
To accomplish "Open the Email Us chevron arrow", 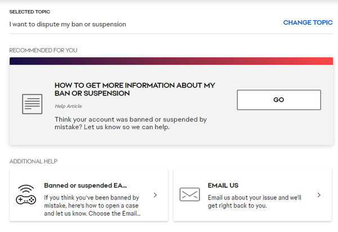I will (x=319, y=195).
